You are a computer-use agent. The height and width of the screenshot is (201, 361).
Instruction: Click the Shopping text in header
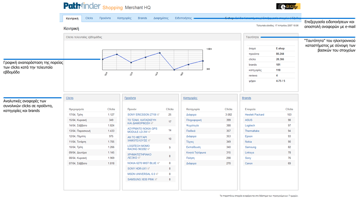pyautogui.click(x=113, y=8)
